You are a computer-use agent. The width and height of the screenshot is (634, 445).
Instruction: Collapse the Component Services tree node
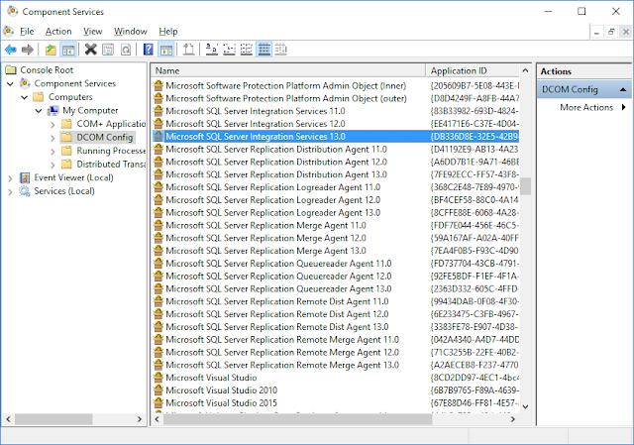point(11,83)
